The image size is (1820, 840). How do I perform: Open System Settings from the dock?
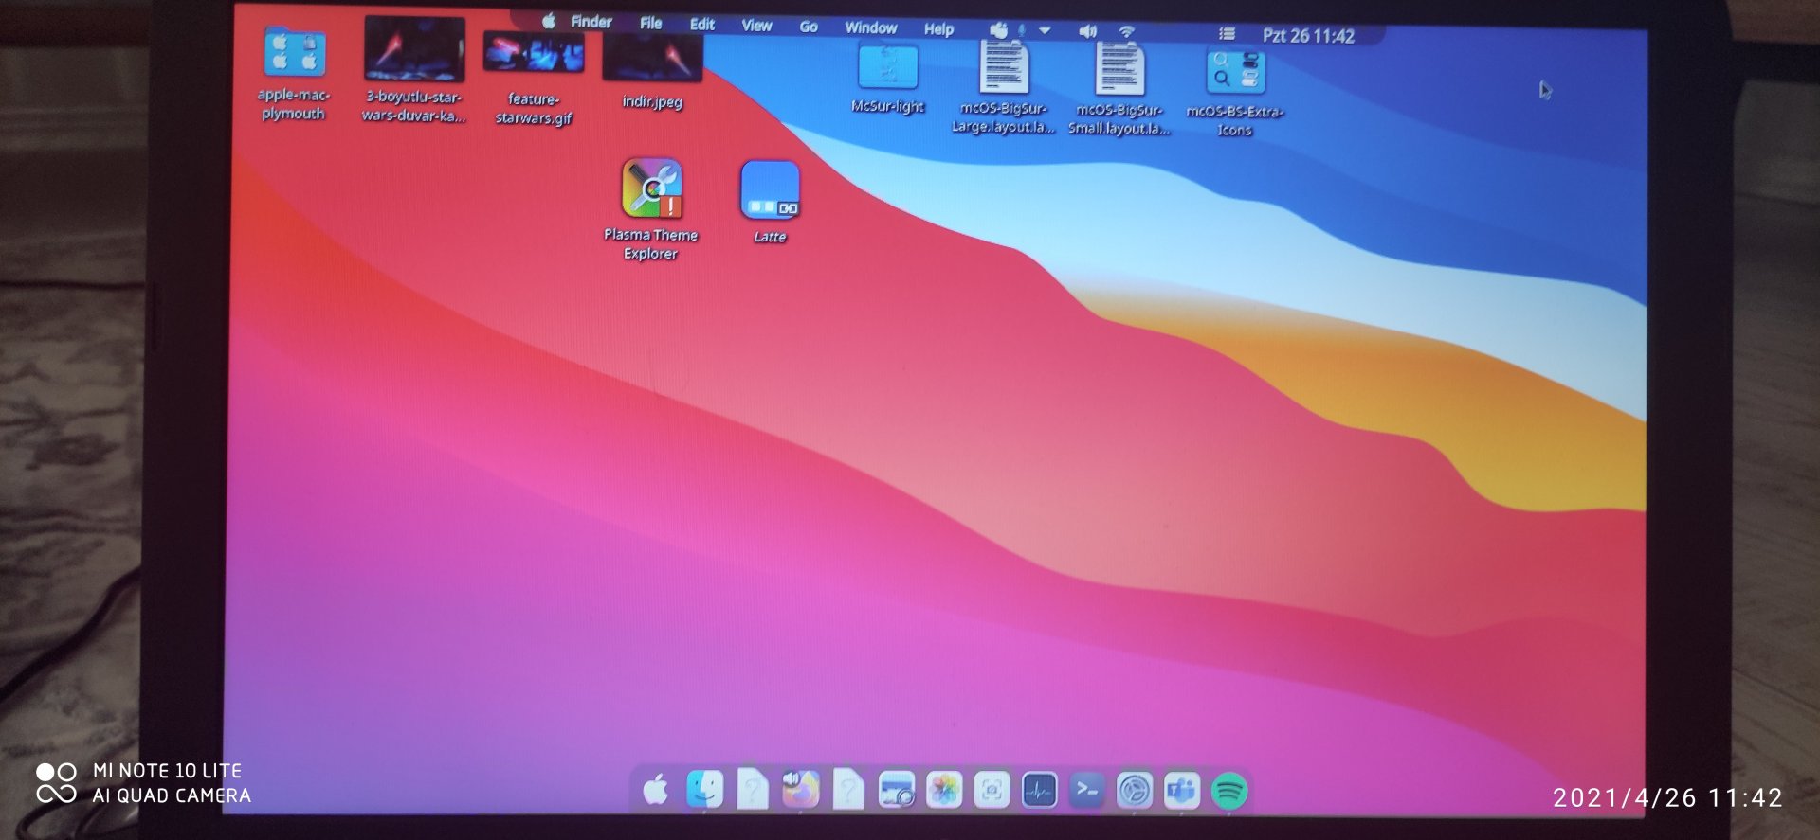coord(1135,791)
